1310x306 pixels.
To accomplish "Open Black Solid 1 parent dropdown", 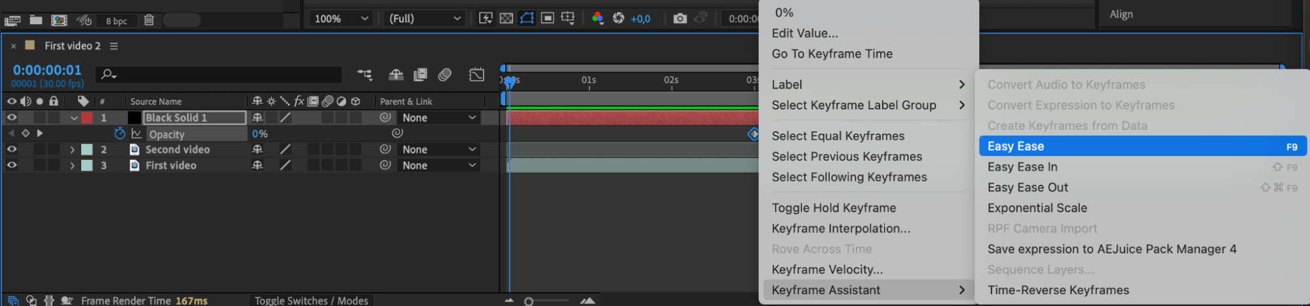I will tap(438, 118).
